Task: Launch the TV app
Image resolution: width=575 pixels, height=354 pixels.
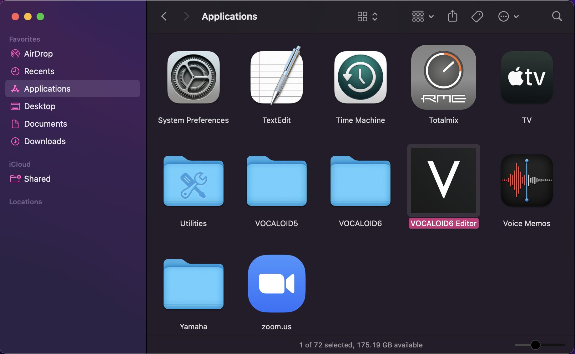Action: click(x=527, y=77)
